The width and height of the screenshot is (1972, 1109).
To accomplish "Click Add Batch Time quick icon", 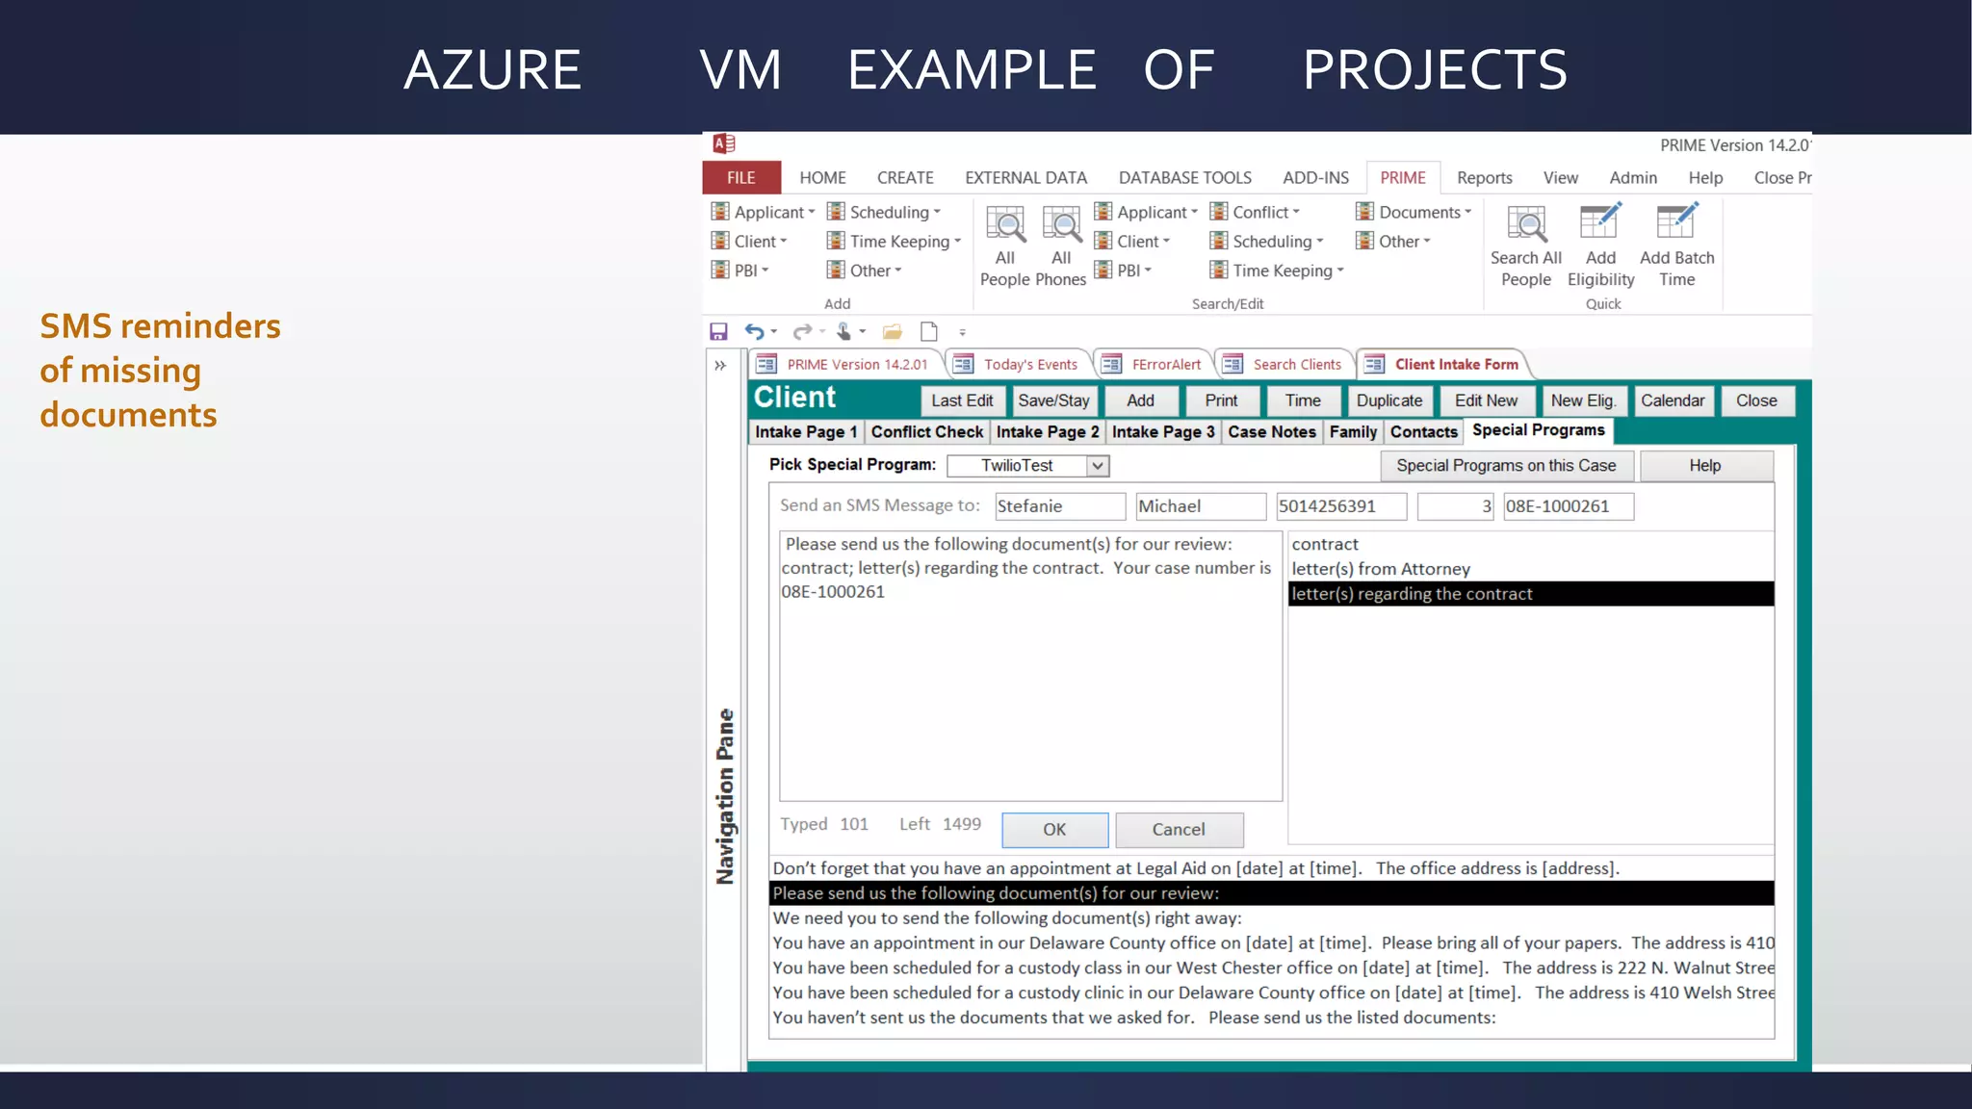I will click(x=1676, y=246).
